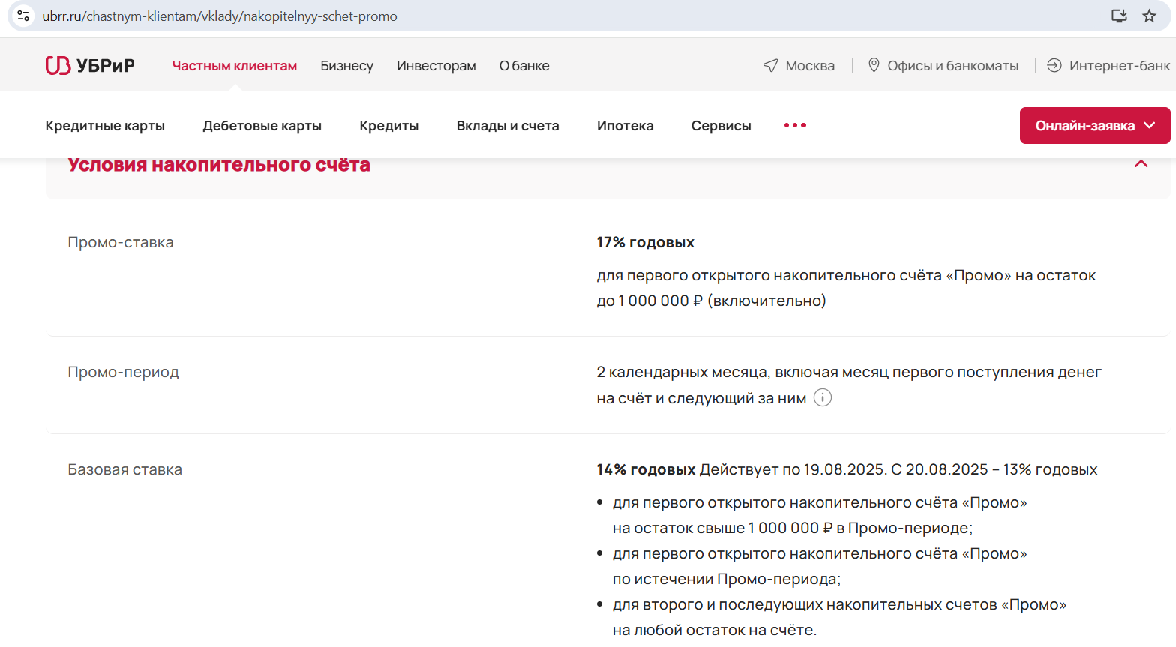Screen dimensions: 1176x647
Task: Click the text на любой остаток на счёте
Action: click(x=715, y=630)
